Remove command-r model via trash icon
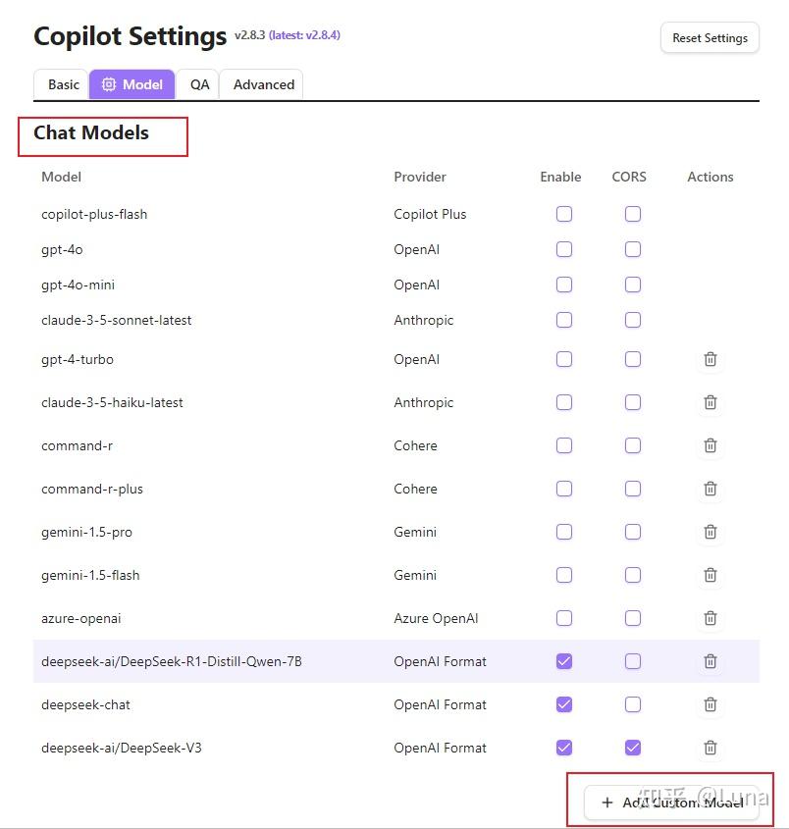The image size is (789, 829). (x=710, y=445)
